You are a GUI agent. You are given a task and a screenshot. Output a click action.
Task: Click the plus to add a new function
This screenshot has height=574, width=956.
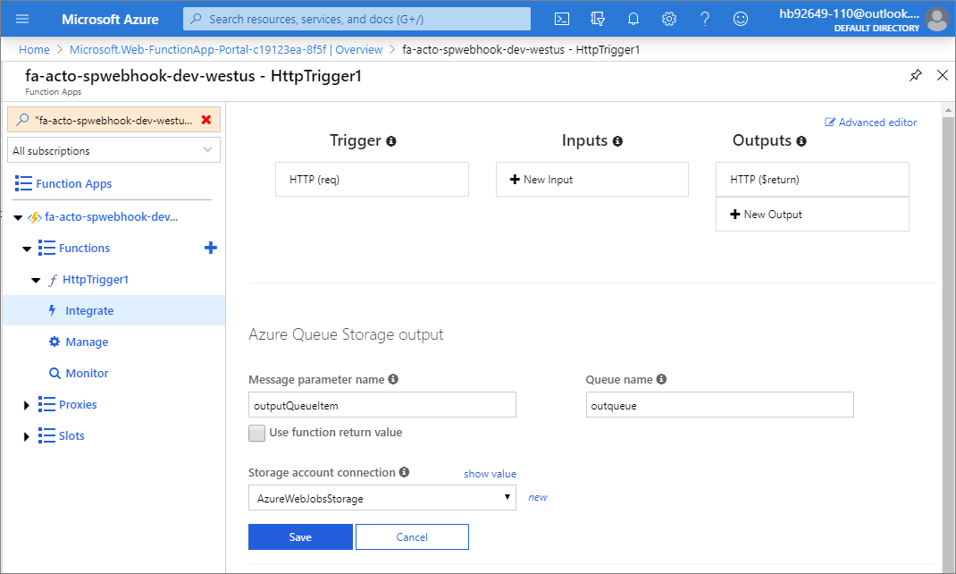click(x=210, y=248)
